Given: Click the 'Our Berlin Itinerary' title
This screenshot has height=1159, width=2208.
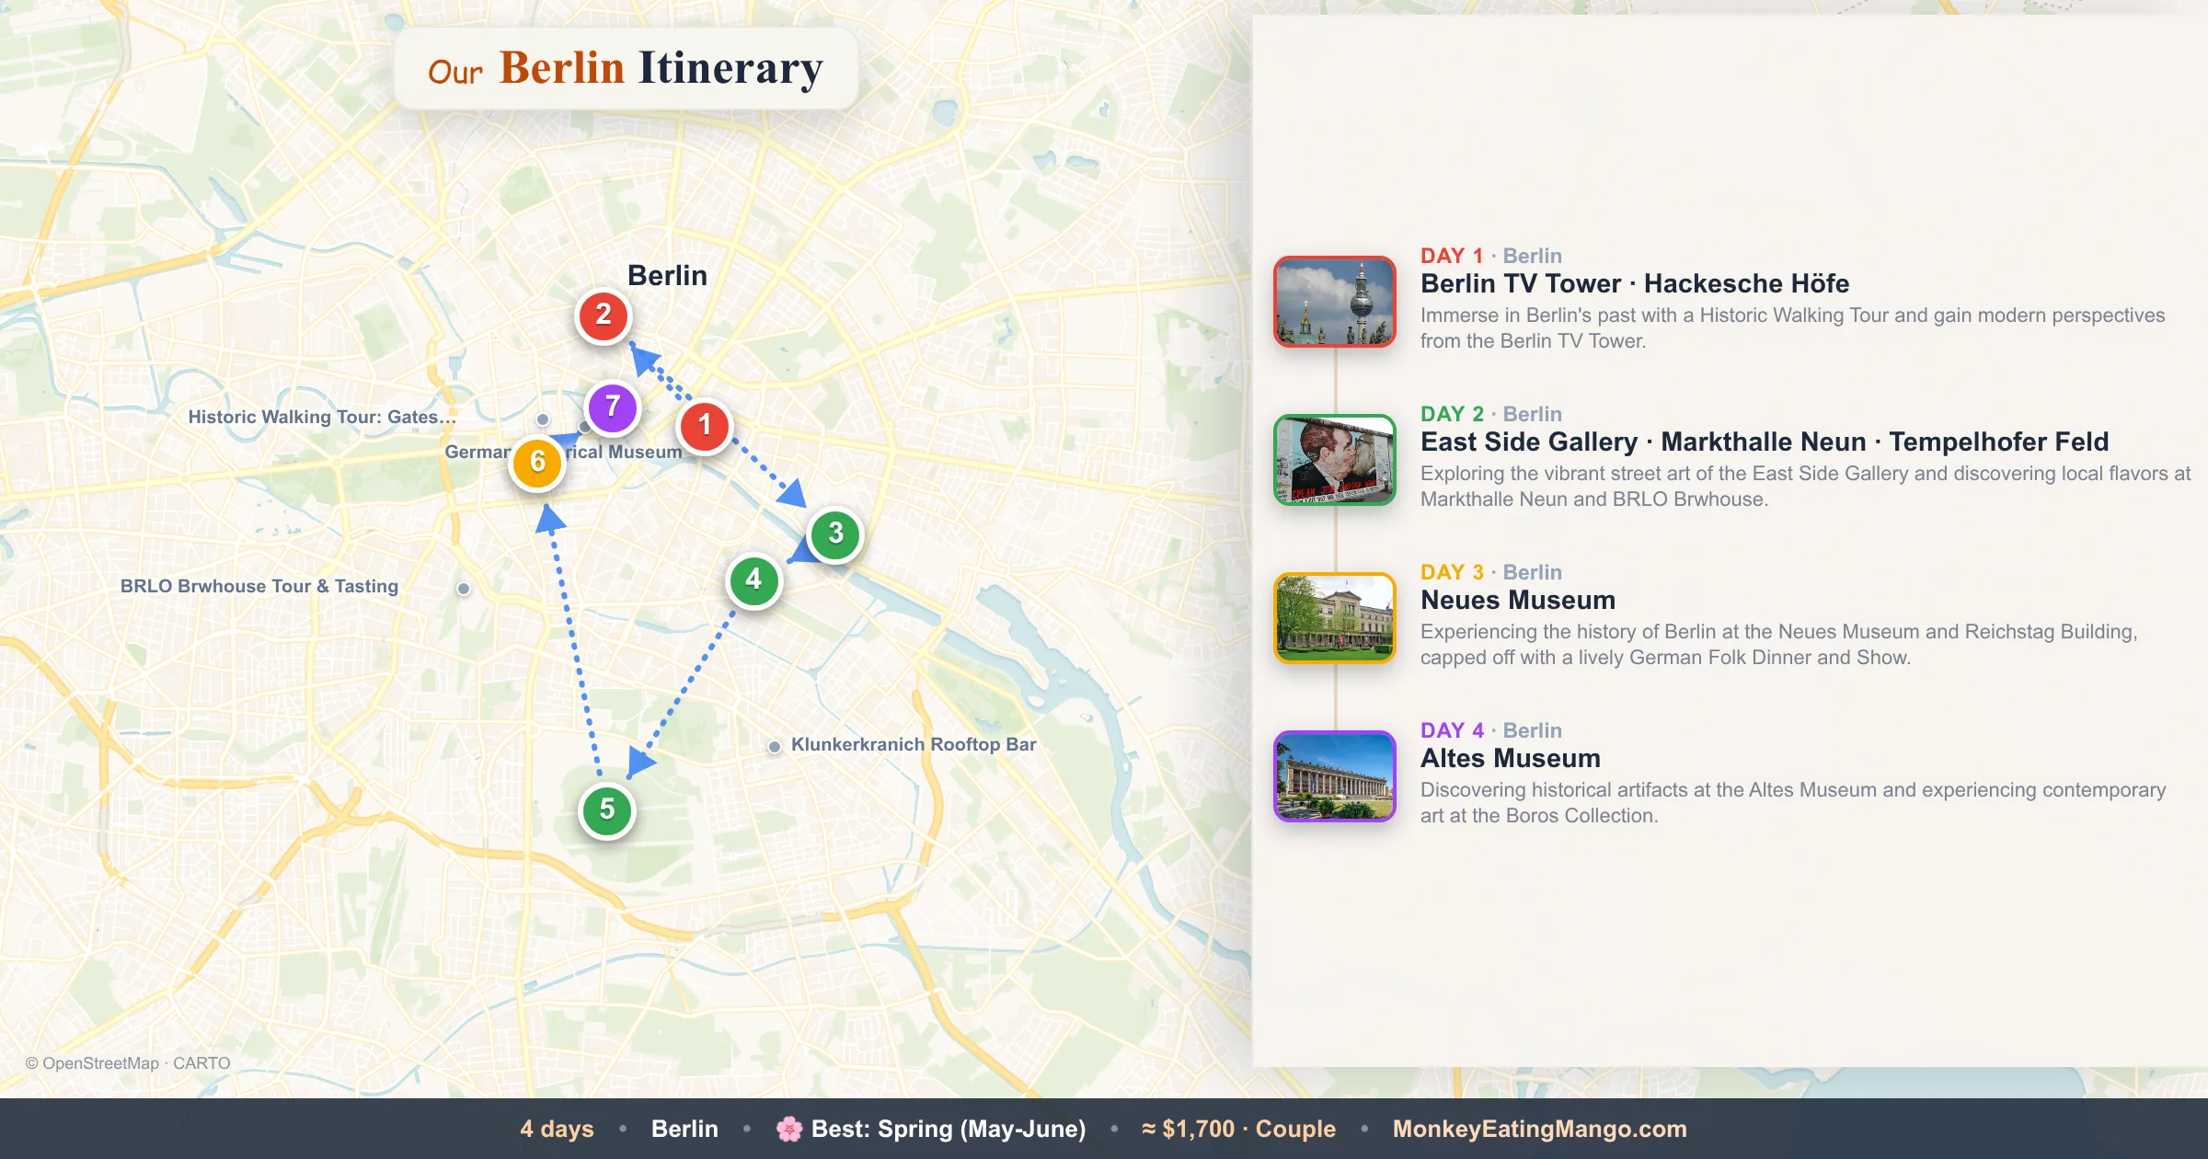Looking at the screenshot, I should [626, 69].
